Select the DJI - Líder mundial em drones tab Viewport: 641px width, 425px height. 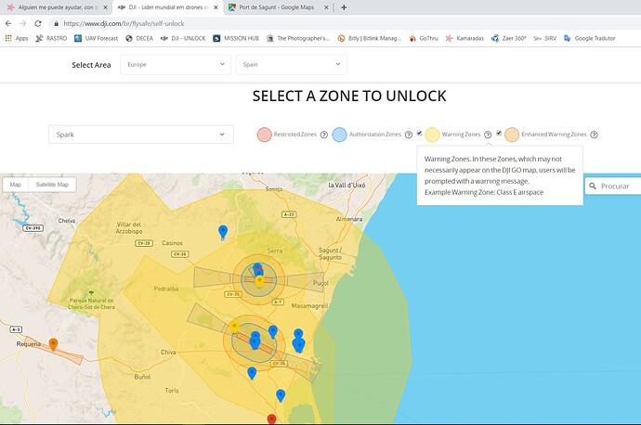coord(167,7)
